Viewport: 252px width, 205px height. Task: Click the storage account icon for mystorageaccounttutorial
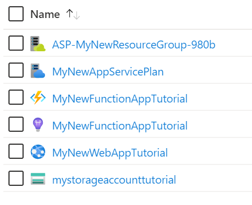click(38, 179)
